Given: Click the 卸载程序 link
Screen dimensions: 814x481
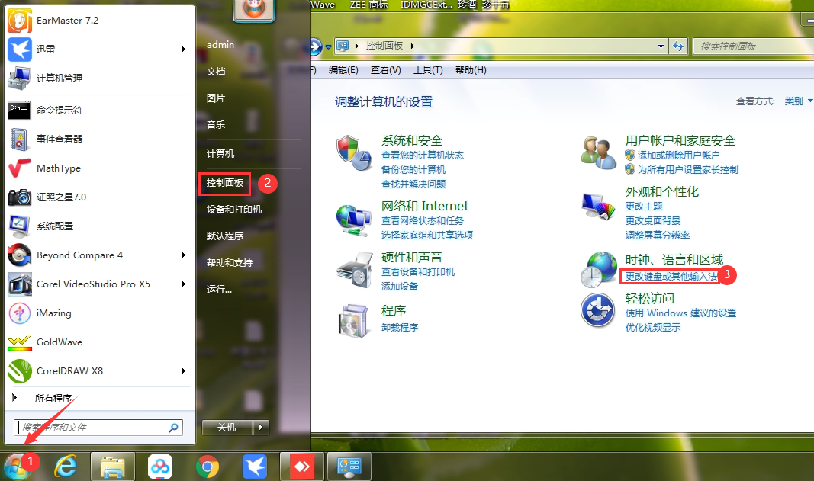Looking at the screenshot, I should pyautogui.click(x=400, y=328).
